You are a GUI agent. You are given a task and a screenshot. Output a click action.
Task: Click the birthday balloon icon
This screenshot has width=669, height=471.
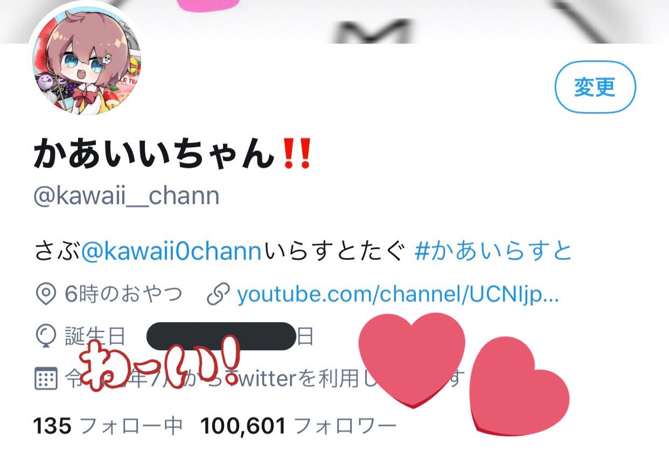tap(46, 337)
